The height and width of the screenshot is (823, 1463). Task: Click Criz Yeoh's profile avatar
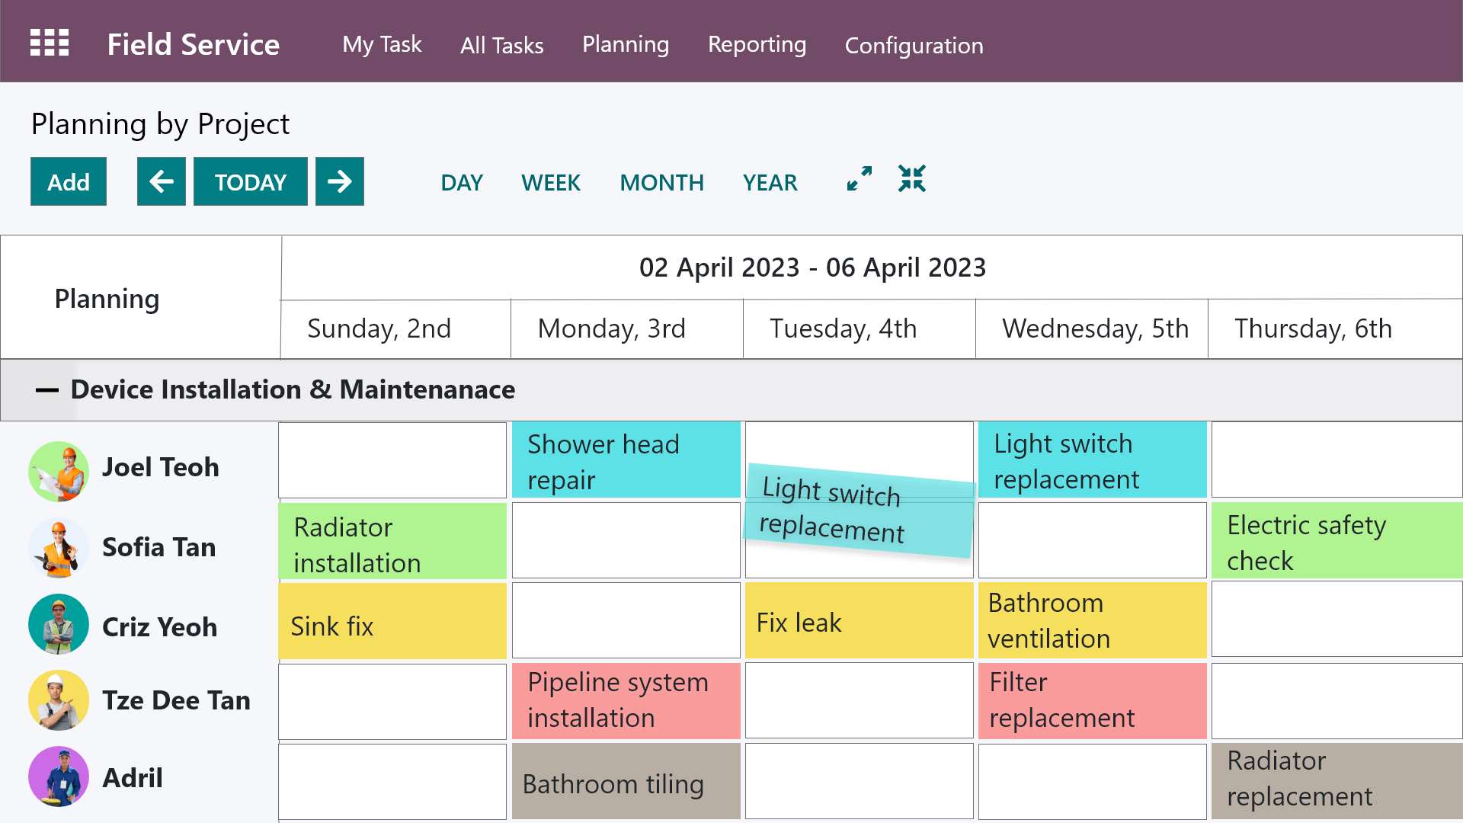58,623
